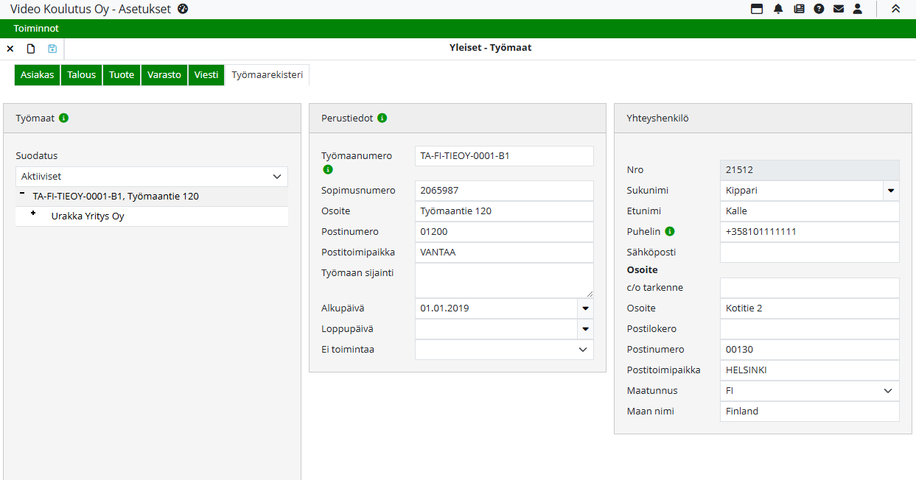Click the Sähköposti email input field
Viewport: 916px width, 480px height.
tap(809, 253)
